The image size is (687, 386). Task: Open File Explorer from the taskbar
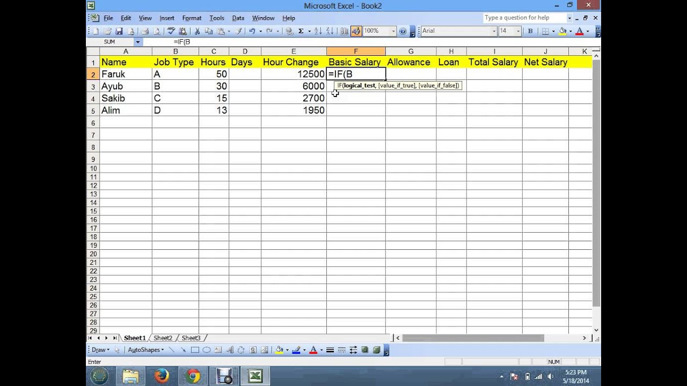tap(130, 376)
